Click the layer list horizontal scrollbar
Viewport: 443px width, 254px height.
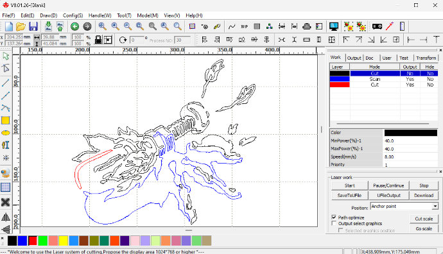(x=383, y=123)
